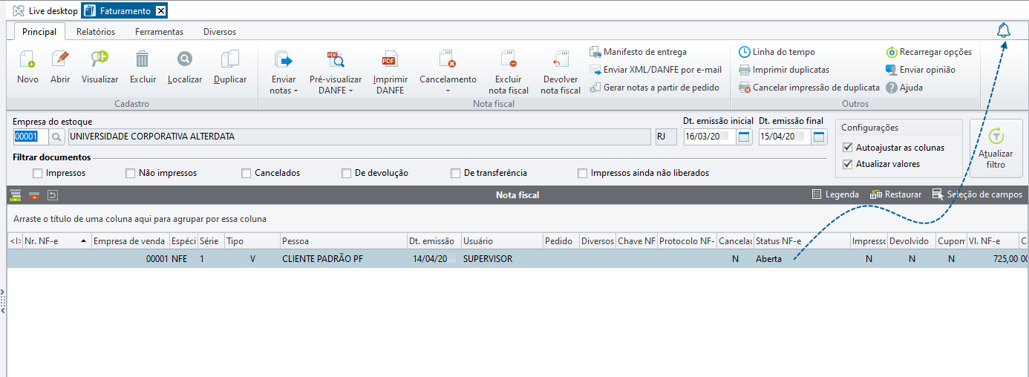
Task: Check the De transferência filter
Action: [456, 173]
